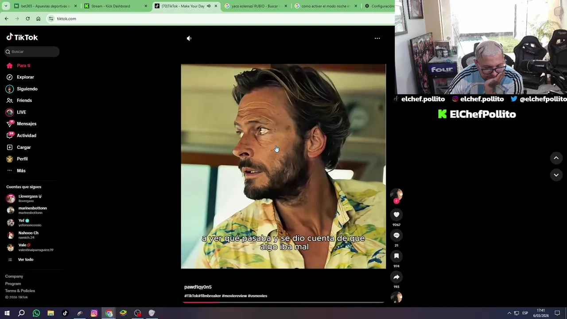Pause the playing TikTok video

(x=283, y=166)
